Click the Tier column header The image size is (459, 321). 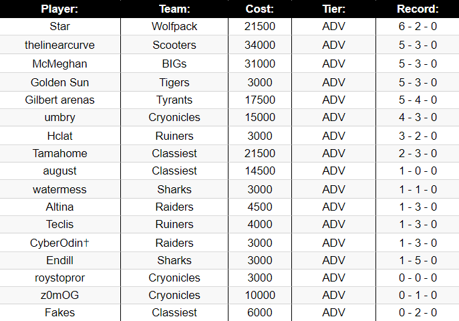point(333,9)
